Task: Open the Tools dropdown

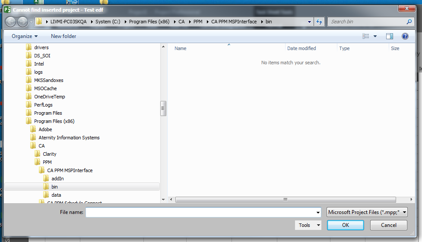Action: (308, 225)
